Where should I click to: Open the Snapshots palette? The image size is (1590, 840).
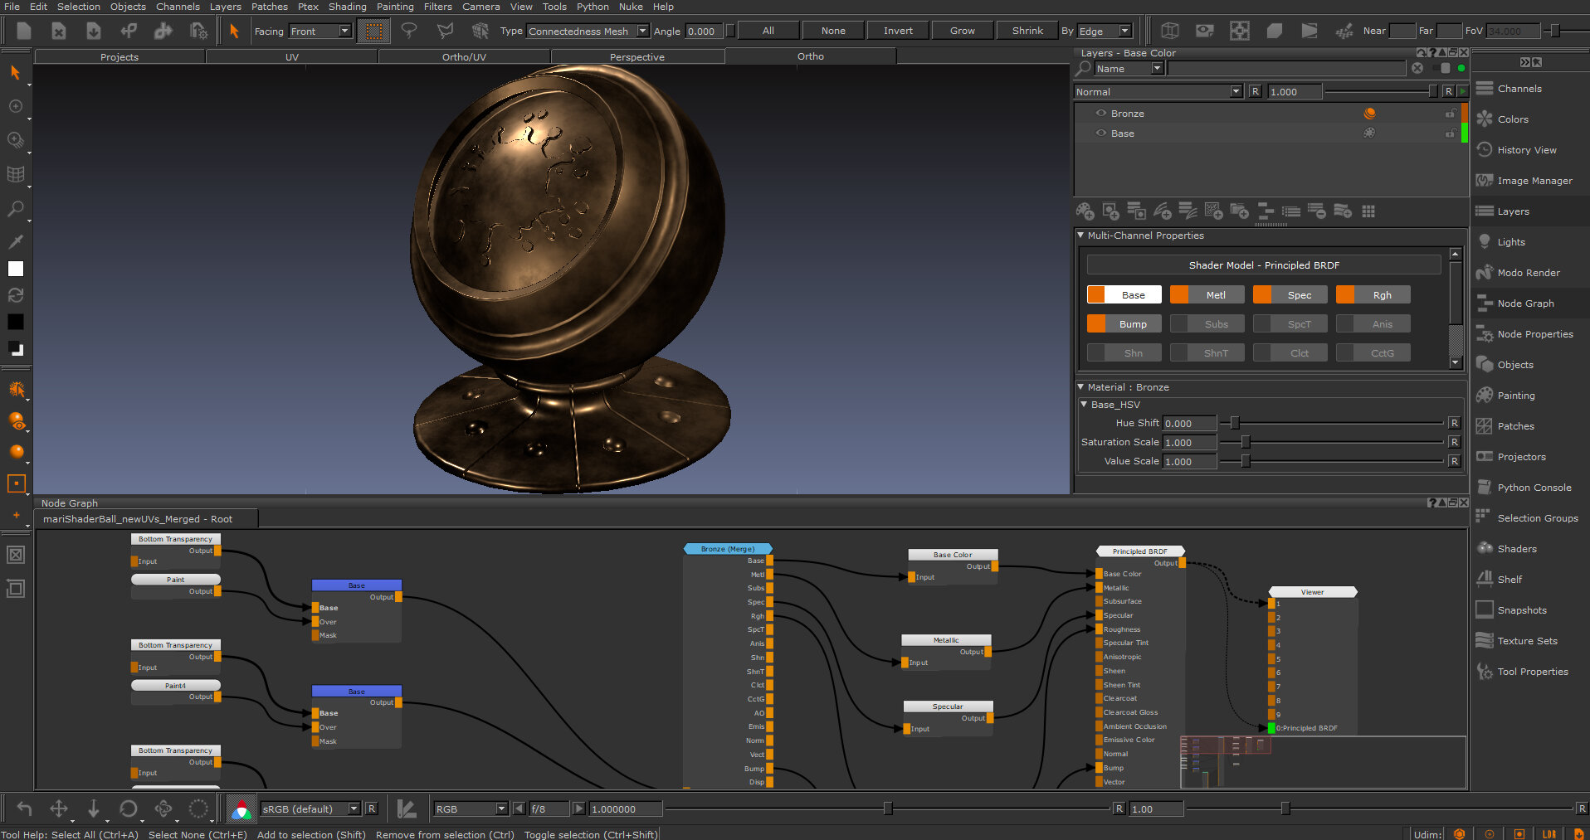click(x=1521, y=610)
